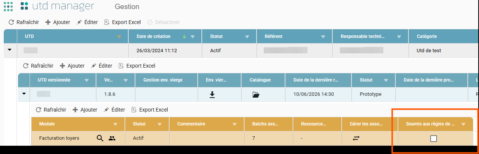
Task: Click Ajouter above the Module table
Action: tap(85, 110)
